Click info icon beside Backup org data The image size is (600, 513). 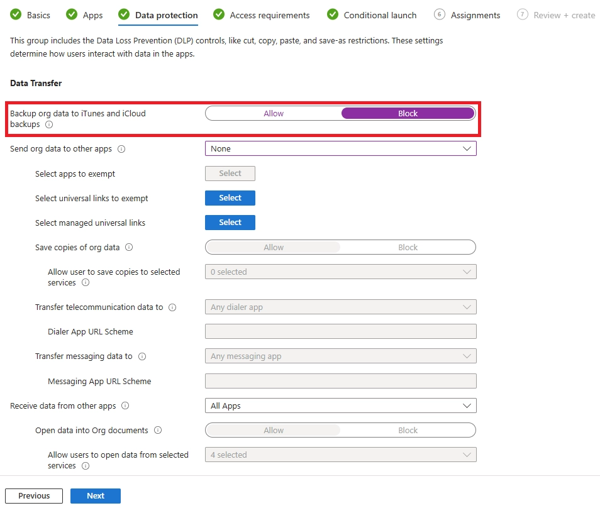pyautogui.click(x=49, y=124)
